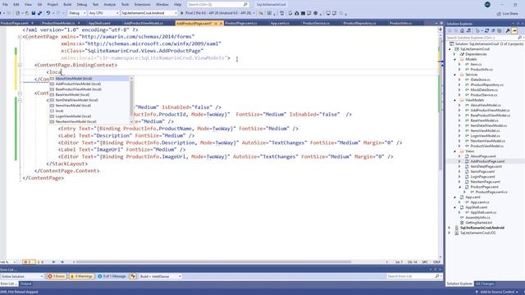Viewport: 525px width, 295px height.
Task: Click the Open File icon in the toolbar
Action: tap(27, 13)
